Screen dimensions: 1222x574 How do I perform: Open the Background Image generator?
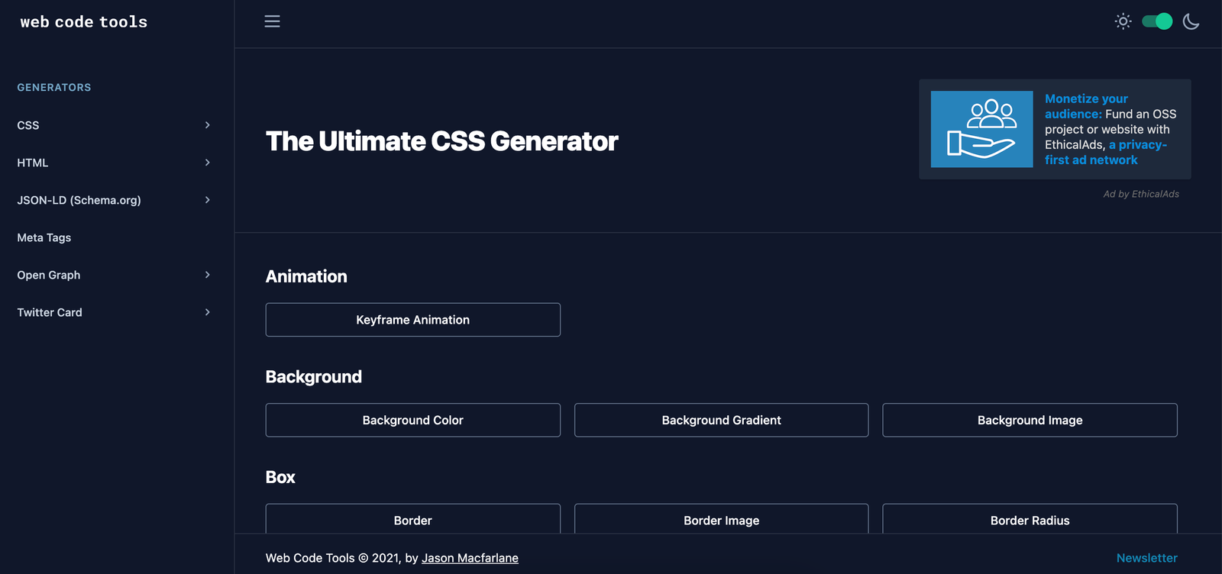[1030, 420]
